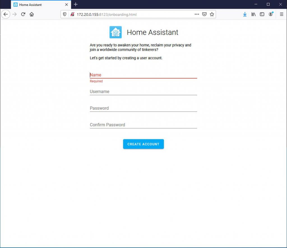Open the Library bookshelf icon

click(253, 14)
